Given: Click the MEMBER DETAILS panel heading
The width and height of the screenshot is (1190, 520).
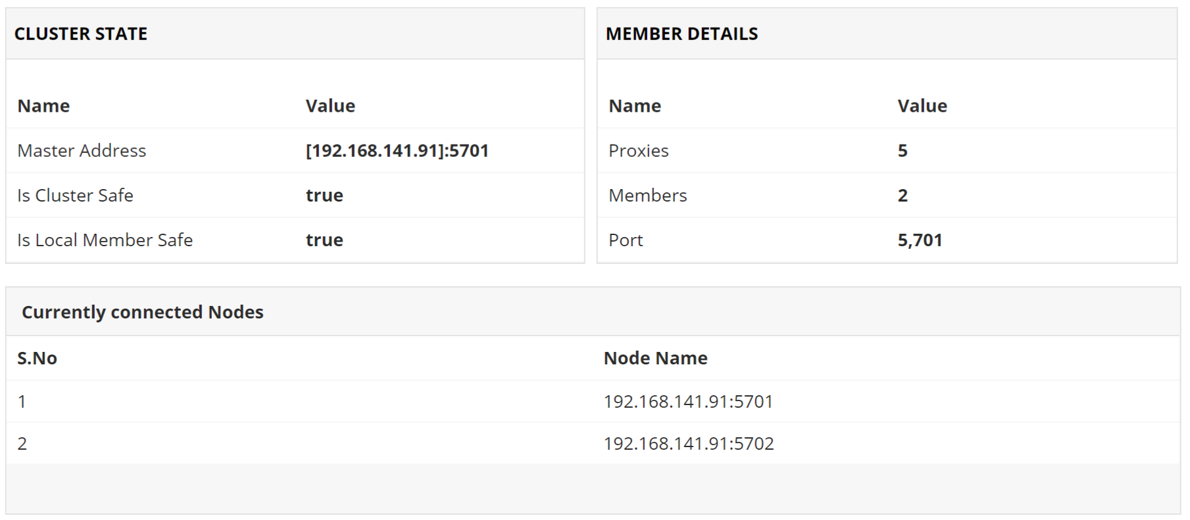Looking at the screenshot, I should [682, 34].
